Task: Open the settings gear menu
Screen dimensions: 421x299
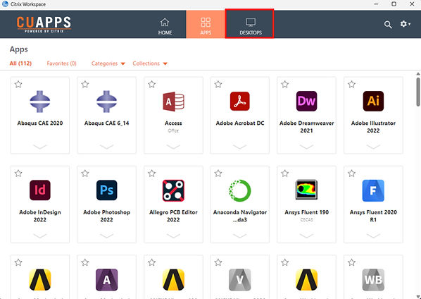Action: click(405, 24)
